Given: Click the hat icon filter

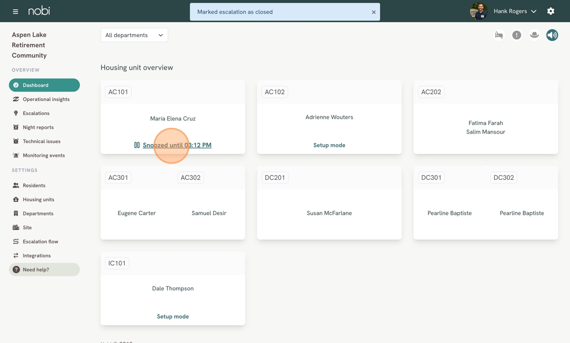Looking at the screenshot, I should pyautogui.click(x=534, y=35).
